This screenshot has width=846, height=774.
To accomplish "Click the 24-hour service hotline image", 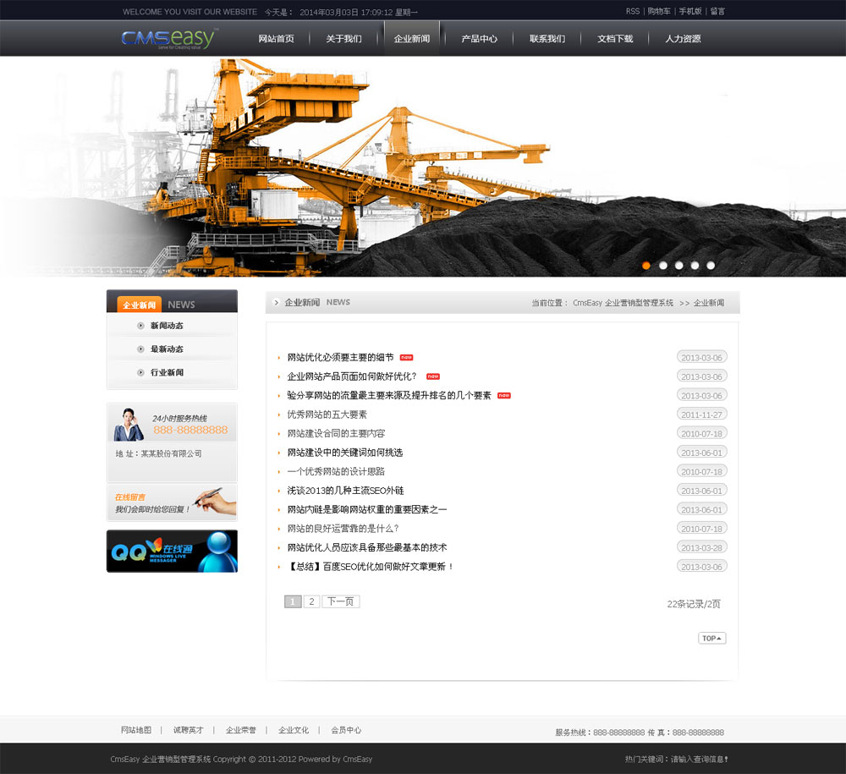I will coord(172,423).
